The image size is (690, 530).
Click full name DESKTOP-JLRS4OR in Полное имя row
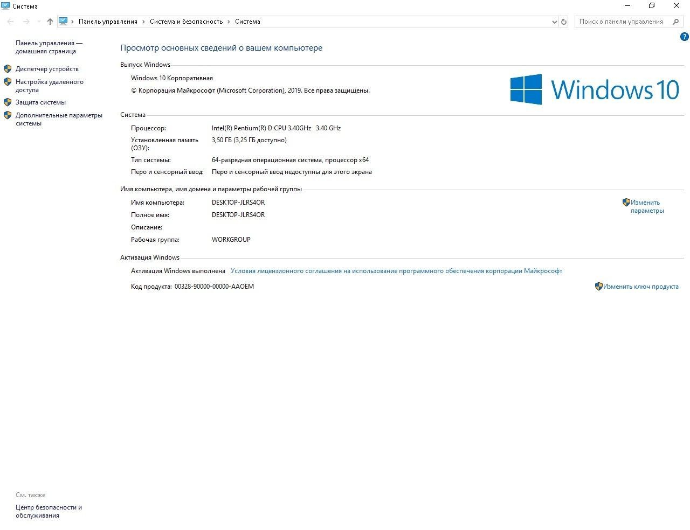tap(238, 215)
